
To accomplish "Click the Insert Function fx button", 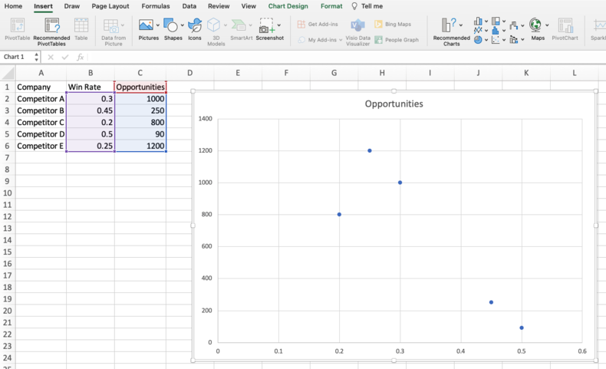I will click(80, 57).
